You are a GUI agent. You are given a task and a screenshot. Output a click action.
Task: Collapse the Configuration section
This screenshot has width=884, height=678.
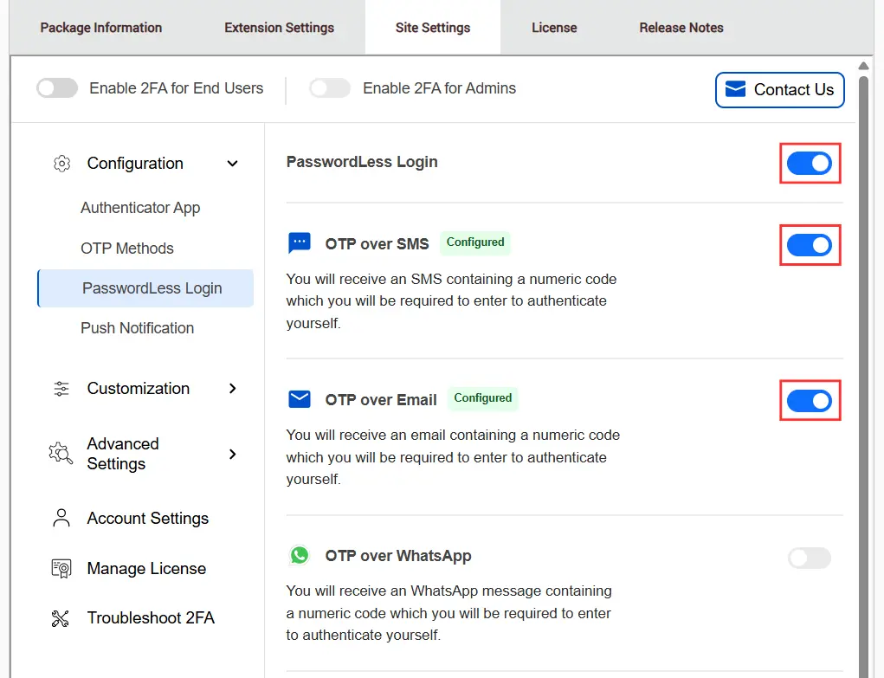tap(232, 163)
